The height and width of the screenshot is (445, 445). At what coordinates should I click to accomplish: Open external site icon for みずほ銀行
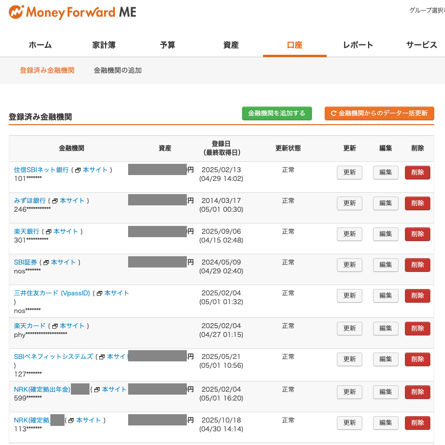pyautogui.click(x=55, y=201)
